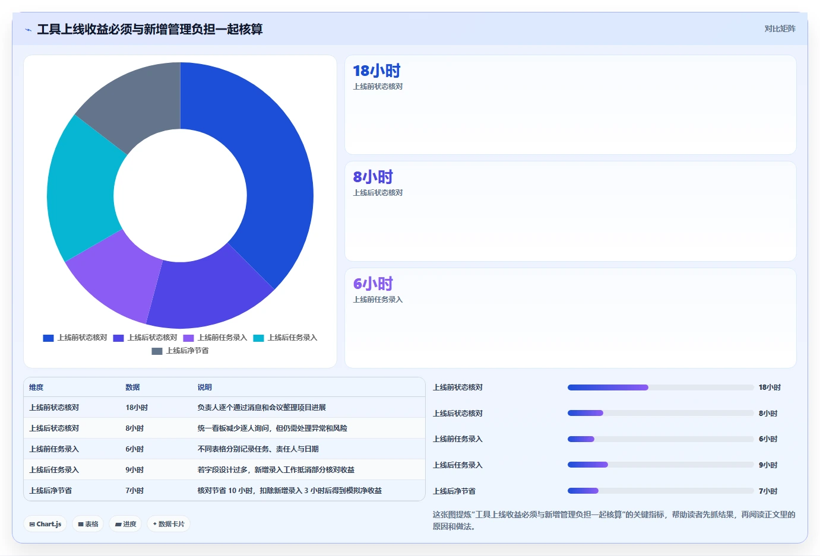Click the 说明 column header
The height and width of the screenshot is (556, 820).
click(x=205, y=387)
